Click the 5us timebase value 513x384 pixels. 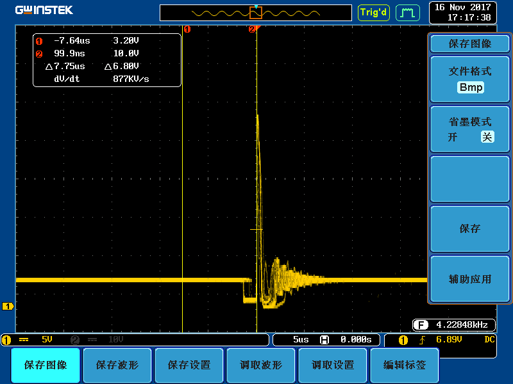click(x=301, y=340)
